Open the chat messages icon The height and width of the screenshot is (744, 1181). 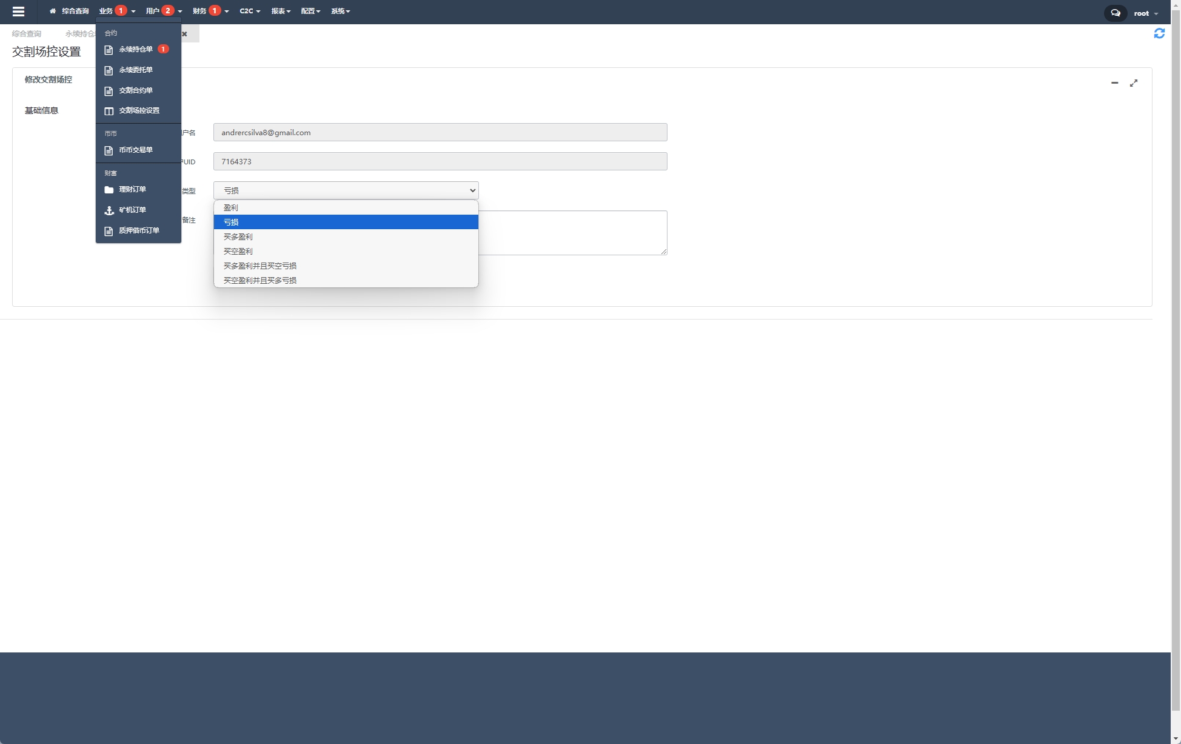tap(1115, 13)
